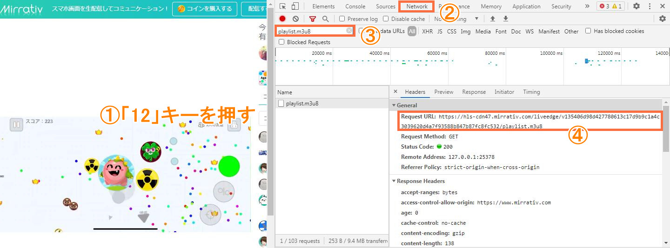Click the headers pane vertical scrollbar

[x=666, y=129]
